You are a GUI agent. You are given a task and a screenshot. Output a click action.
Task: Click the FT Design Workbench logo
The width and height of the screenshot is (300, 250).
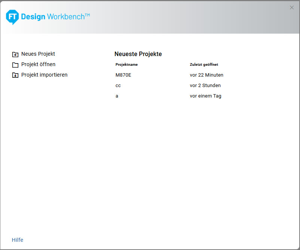click(x=48, y=17)
